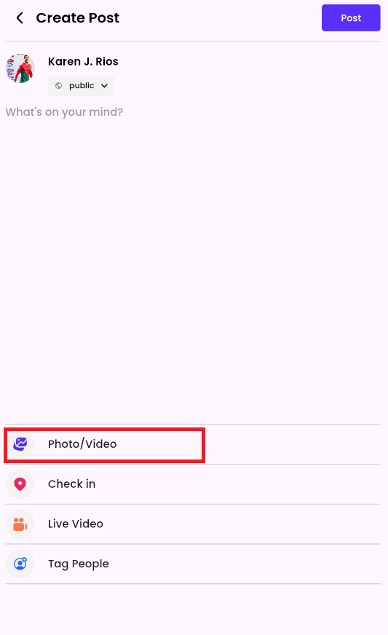
Task: Tap the orange Live Video camera icon
Action: (20, 524)
